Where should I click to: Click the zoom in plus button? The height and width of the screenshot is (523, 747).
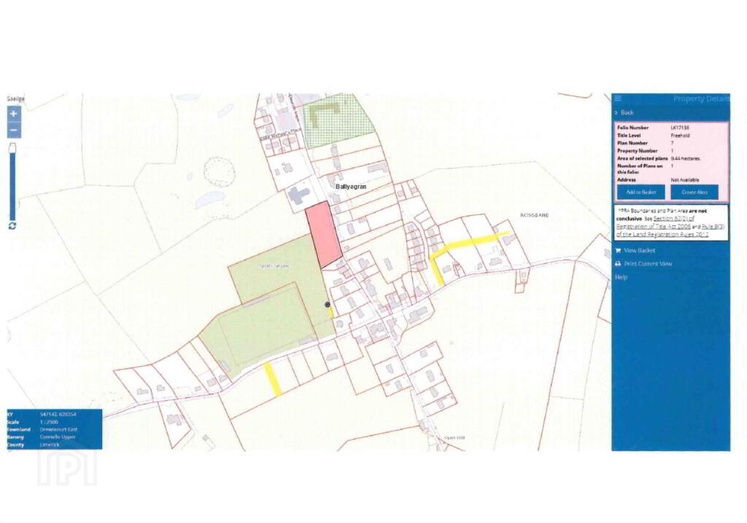pyautogui.click(x=14, y=114)
